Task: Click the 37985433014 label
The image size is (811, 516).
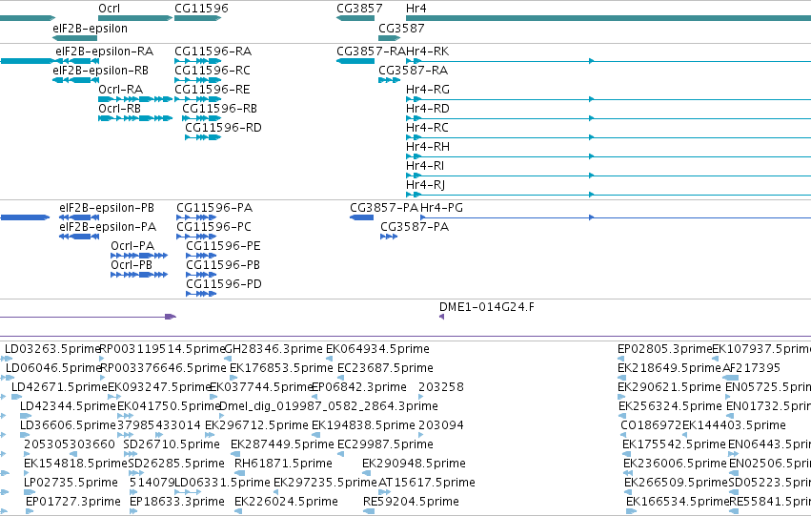Action: pyautogui.click(x=159, y=426)
